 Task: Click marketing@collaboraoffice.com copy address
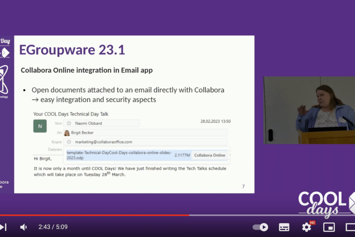click(104, 142)
